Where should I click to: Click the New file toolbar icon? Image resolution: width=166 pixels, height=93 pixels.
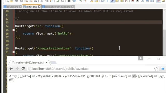point(7,1)
